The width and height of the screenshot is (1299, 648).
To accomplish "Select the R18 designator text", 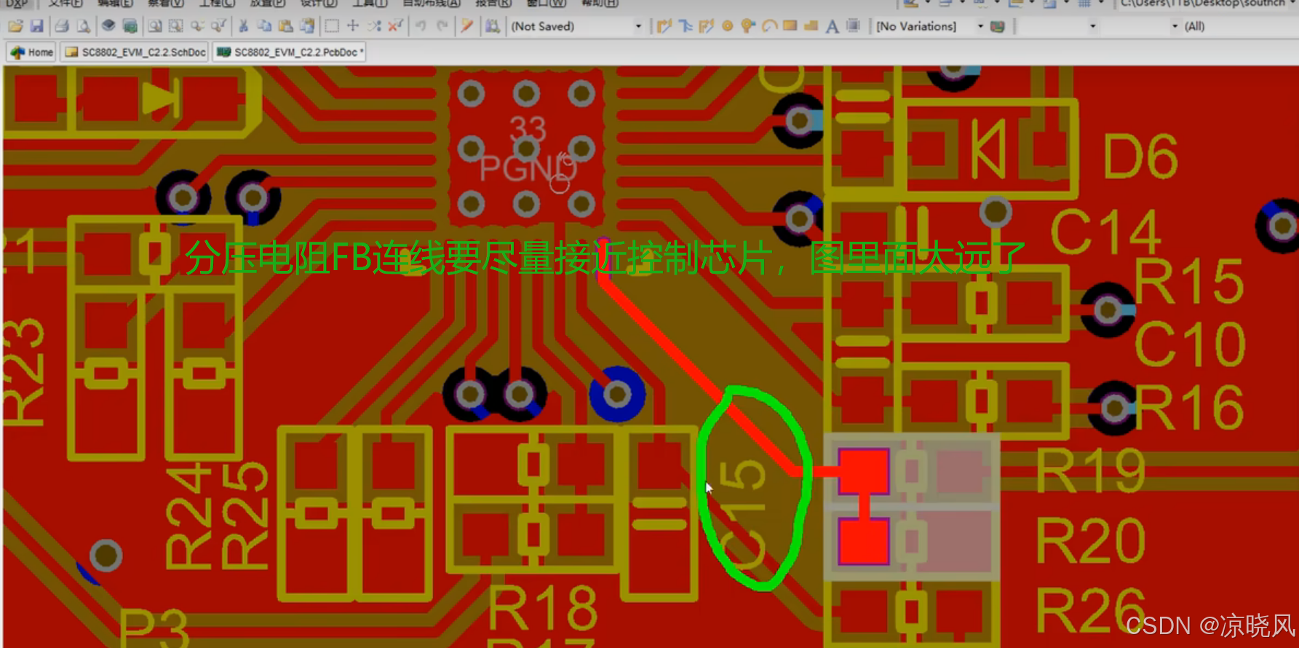I will (x=543, y=609).
